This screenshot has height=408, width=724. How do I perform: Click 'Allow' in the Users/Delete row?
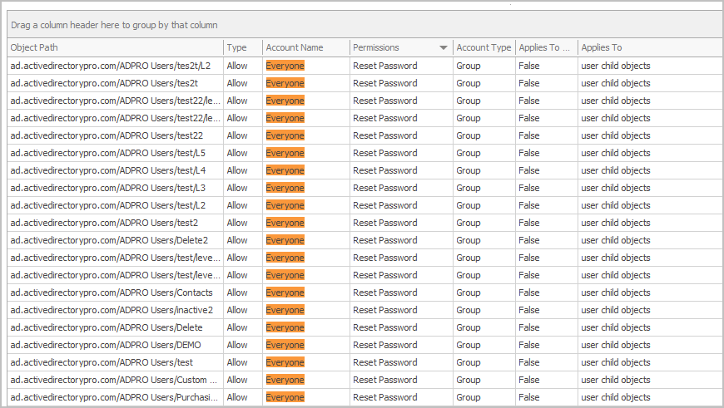point(237,327)
